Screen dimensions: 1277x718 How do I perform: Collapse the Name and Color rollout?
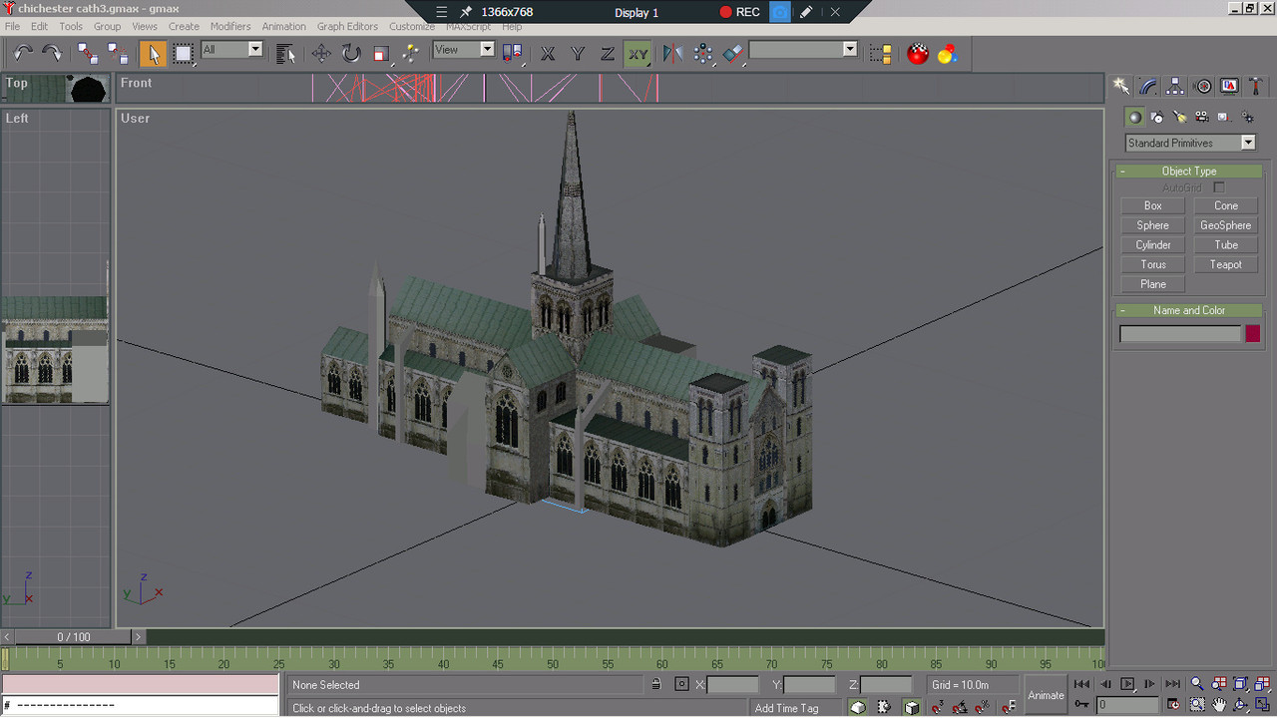[1189, 310]
